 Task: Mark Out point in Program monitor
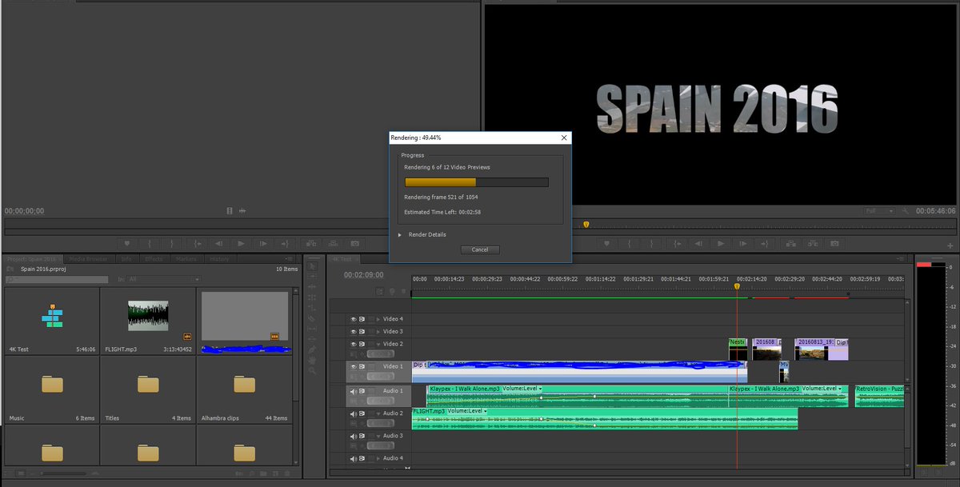coord(652,244)
